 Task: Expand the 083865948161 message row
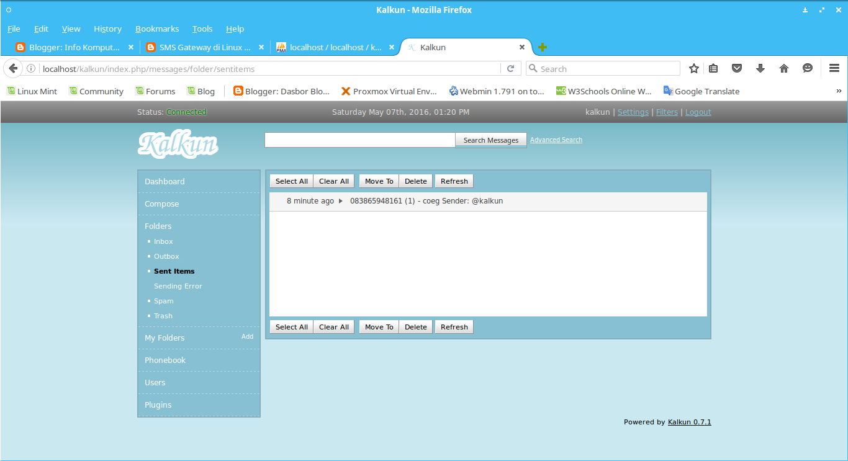[340, 201]
